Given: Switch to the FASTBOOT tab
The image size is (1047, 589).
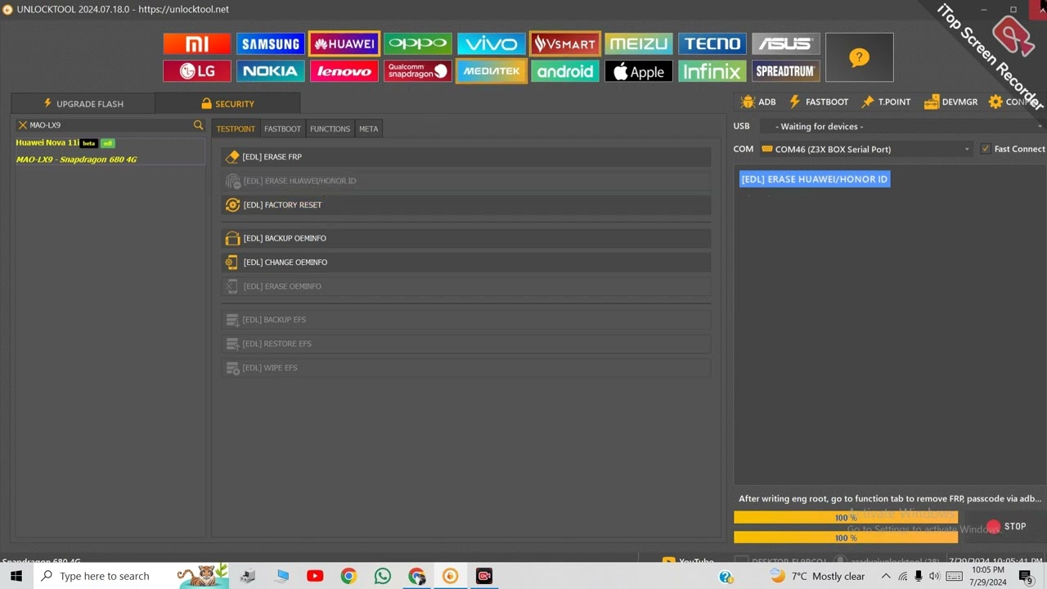Looking at the screenshot, I should [282, 128].
